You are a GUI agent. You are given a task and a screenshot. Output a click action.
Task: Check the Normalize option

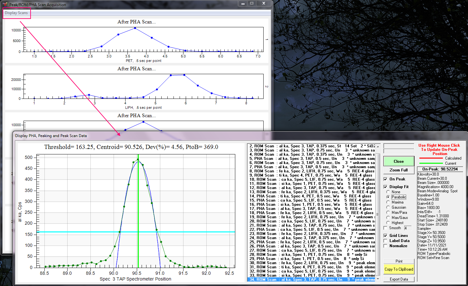[x=386, y=246]
